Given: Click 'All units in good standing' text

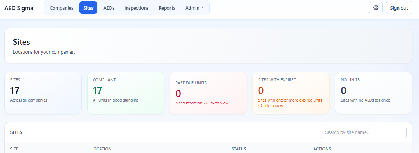Looking at the screenshot, I should tap(116, 100).
